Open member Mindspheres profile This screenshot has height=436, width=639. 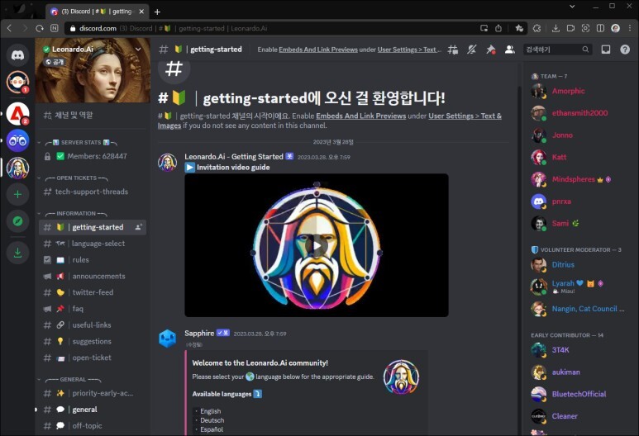click(x=577, y=179)
